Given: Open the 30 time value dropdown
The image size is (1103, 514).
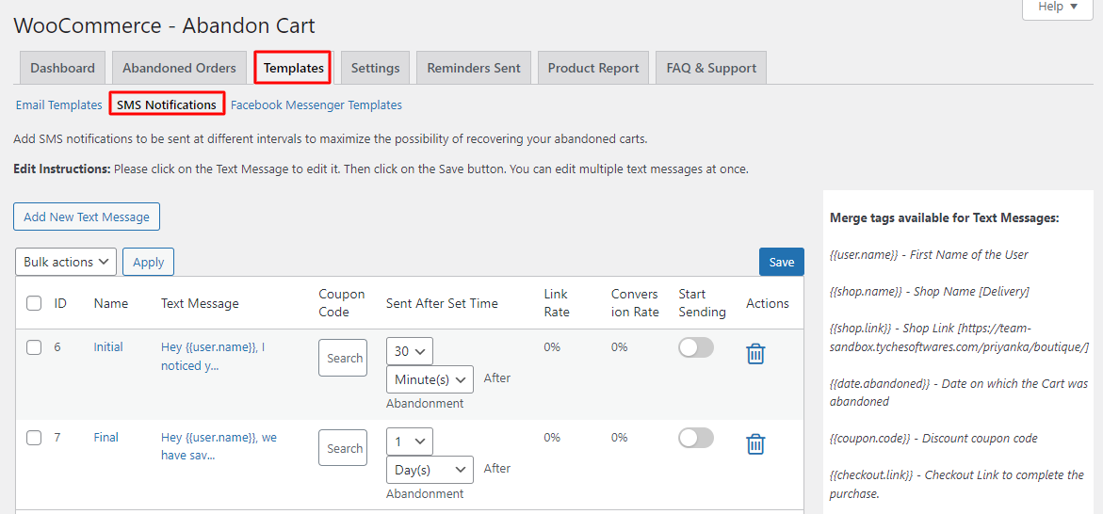Looking at the screenshot, I should coord(410,351).
